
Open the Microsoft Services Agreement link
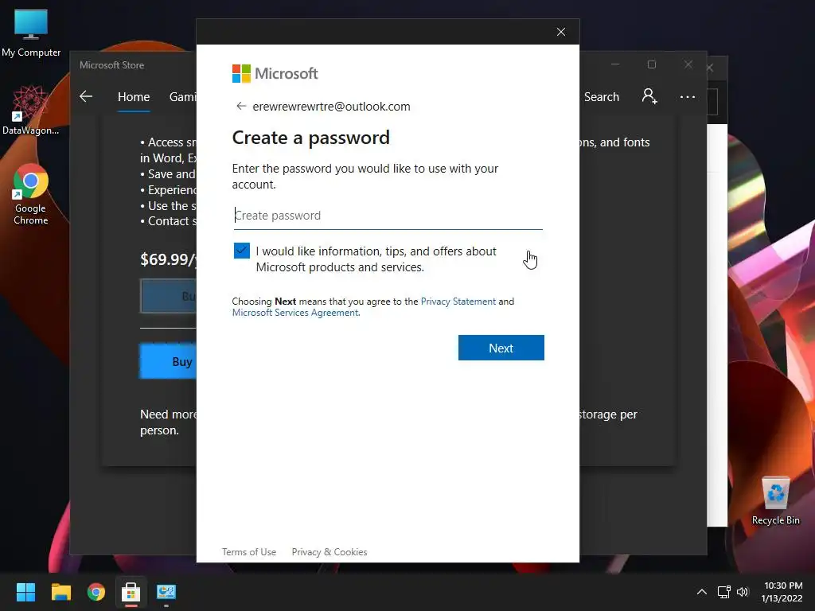click(294, 312)
